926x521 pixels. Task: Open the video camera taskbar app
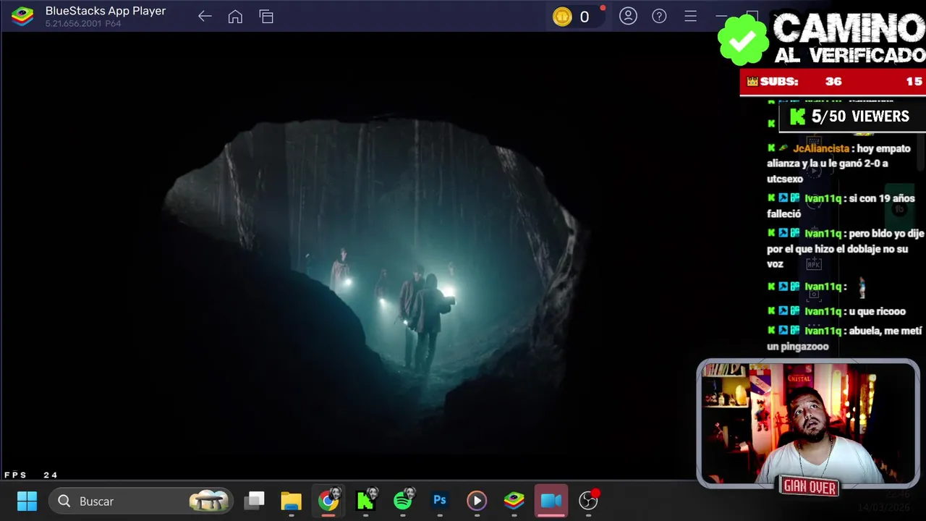point(551,501)
